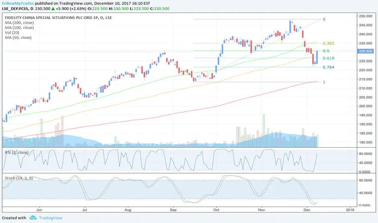Viewport: 378px width, 223px height.
Task: Click the Aug label on time axis
Action: [128, 210]
